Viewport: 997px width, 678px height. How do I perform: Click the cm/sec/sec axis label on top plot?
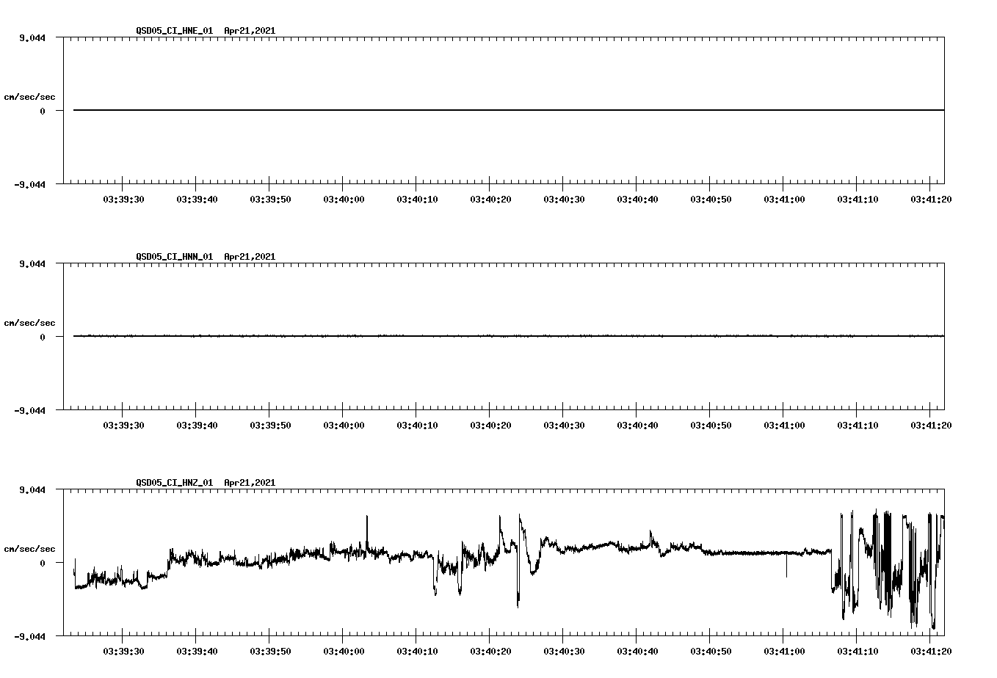pyautogui.click(x=30, y=95)
